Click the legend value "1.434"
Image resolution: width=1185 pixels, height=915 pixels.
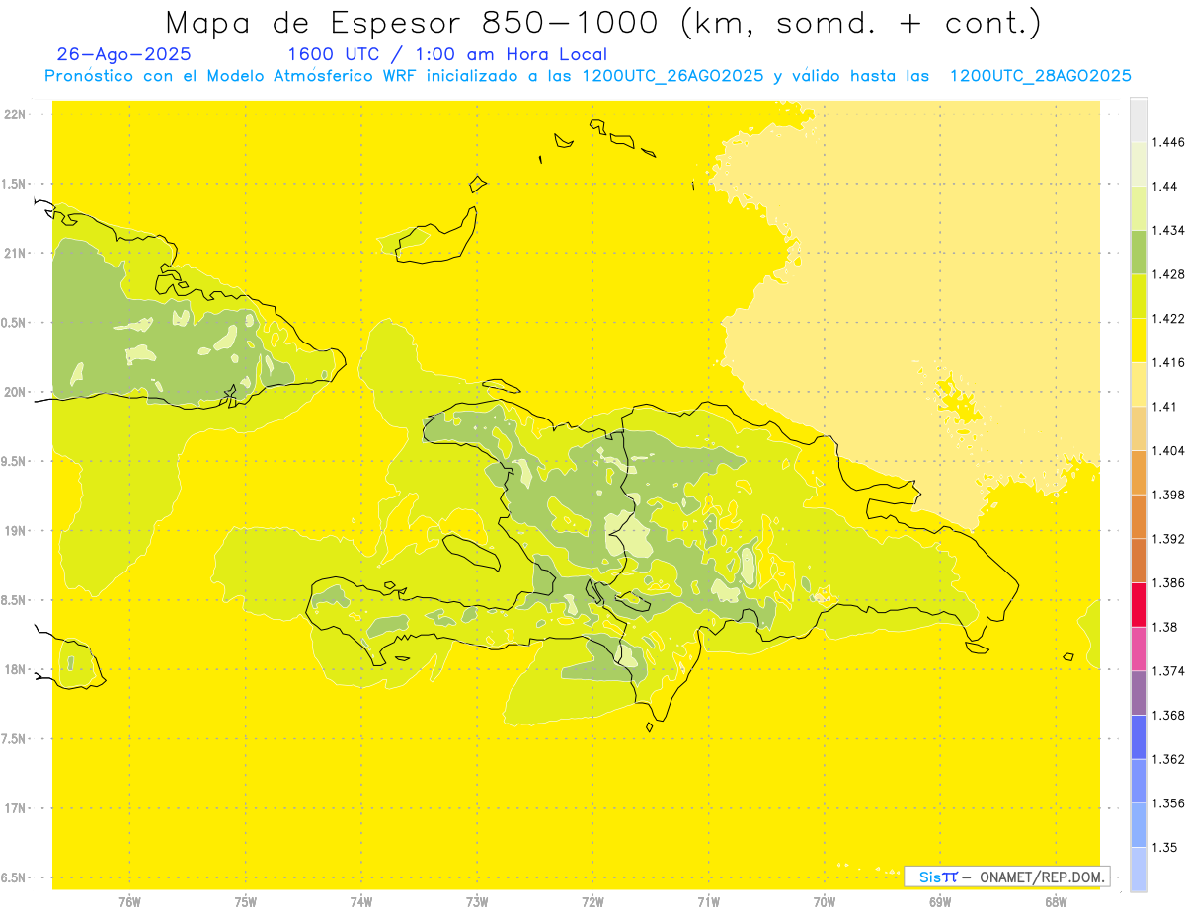click(1168, 230)
